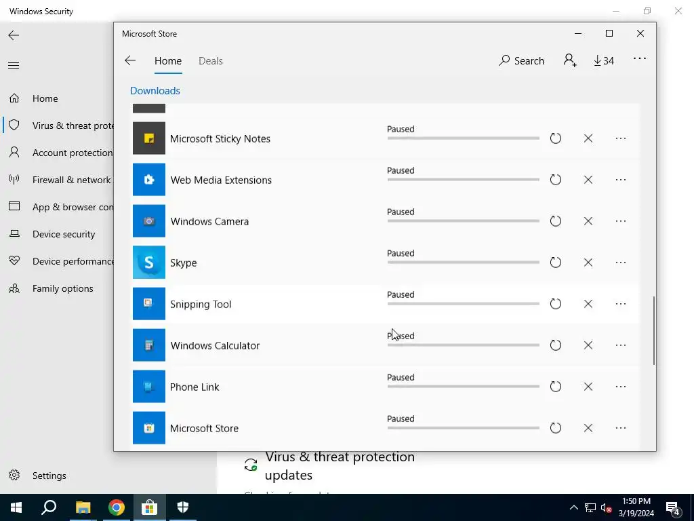This screenshot has width=694, height=521.
Task: Open Search in Microsoft Store
Action: [x=521, y=60]
